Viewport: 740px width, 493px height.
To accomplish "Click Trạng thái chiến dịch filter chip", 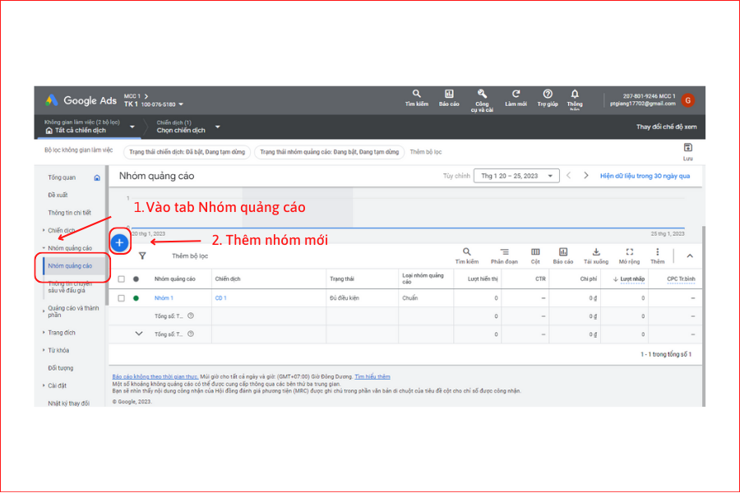I will pos(187,152).
